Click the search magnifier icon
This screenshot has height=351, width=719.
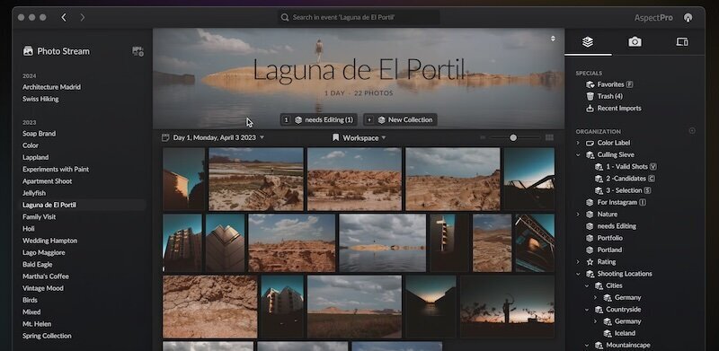pos(285,17)
